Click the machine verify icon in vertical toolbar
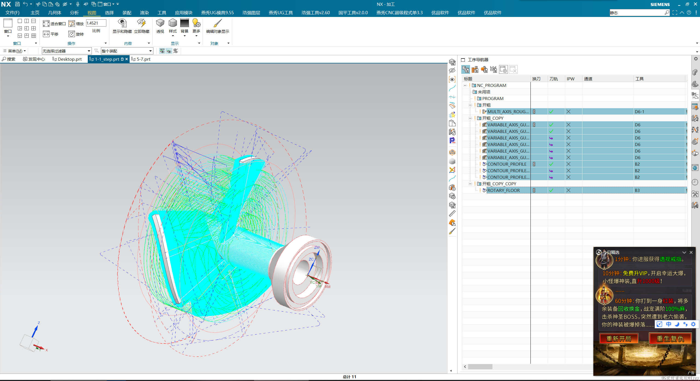This screenshot has width=700, height=381. pos(452,132)
